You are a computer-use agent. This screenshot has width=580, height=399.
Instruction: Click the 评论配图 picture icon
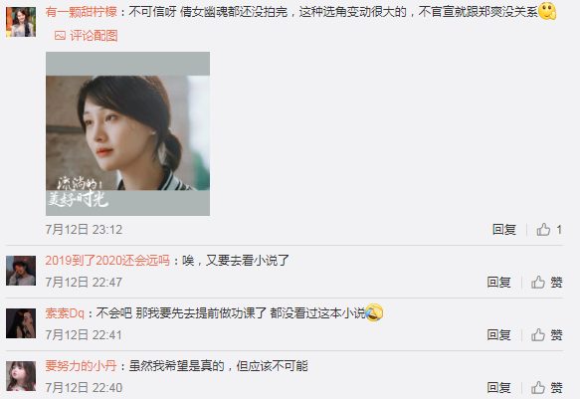tap(60, 36)
